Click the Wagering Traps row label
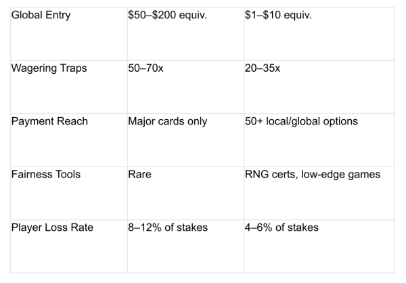The width and height of the screenshot is (406, 283). click(49, 68)
